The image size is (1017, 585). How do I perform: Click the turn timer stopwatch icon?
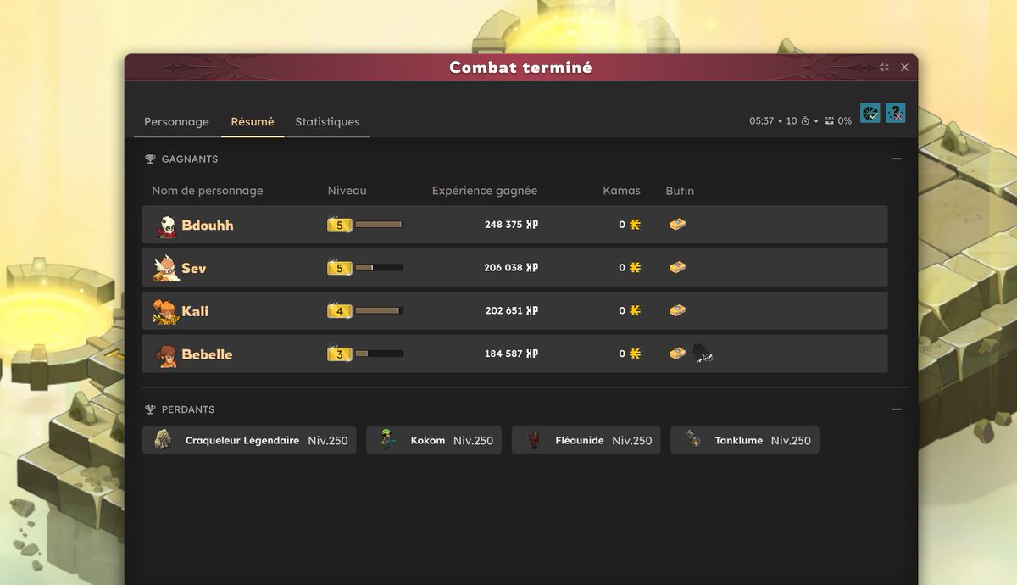(805, 121)
